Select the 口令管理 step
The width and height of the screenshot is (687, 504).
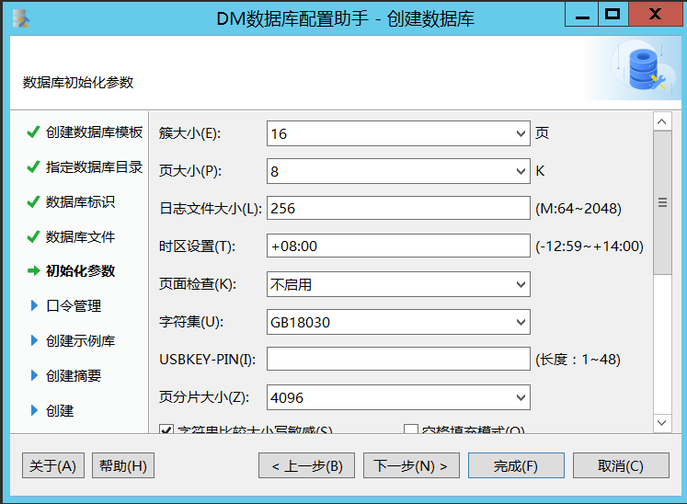point(74,305)
